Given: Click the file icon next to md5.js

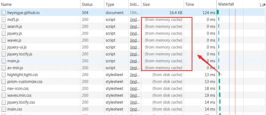Looking at the screenshot, I should tap(4, 20).
